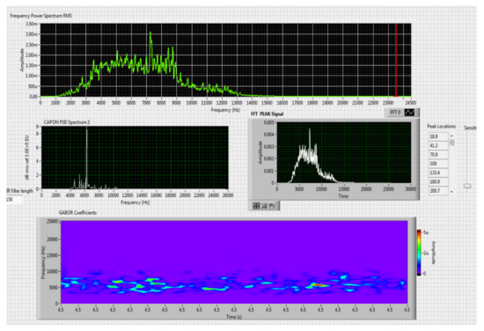484x331 pixels.
Task: Click 0.005 on FFT PEAK amplitude axis
Action: [x=268, y=122]
